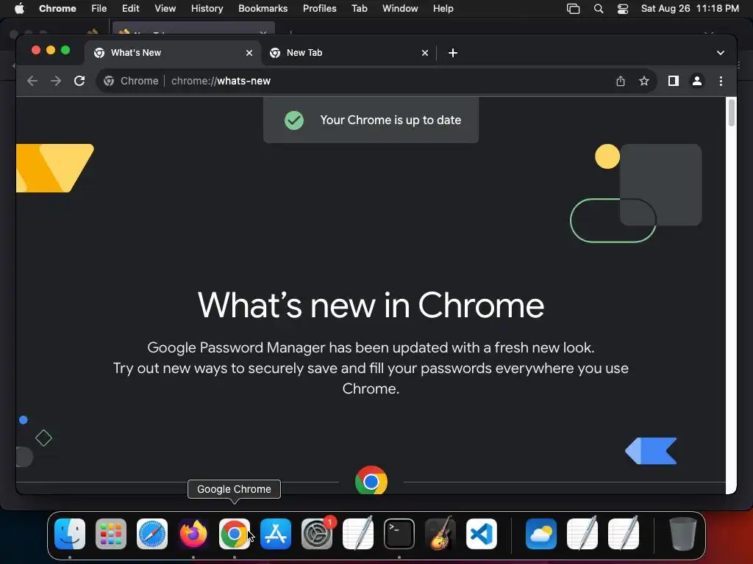Click Google Chrome in the Dock
753x564 pixels.
[235, 534]
